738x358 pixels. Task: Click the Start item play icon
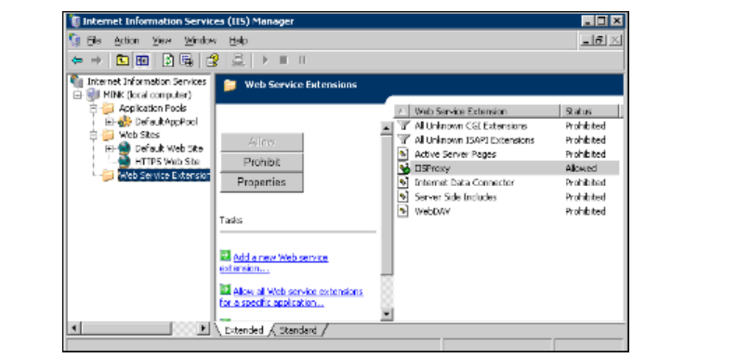[x=265, y=60]
